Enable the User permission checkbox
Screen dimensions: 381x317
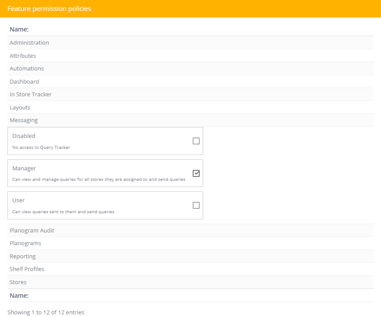pos(196,205)
